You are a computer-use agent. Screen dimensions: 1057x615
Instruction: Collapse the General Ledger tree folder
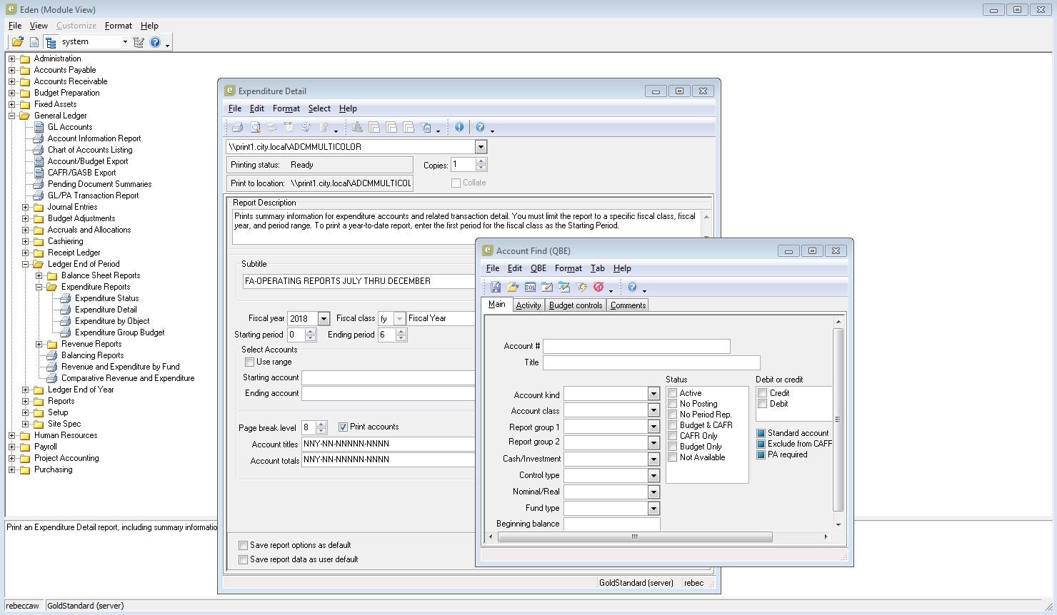point(11,116)
